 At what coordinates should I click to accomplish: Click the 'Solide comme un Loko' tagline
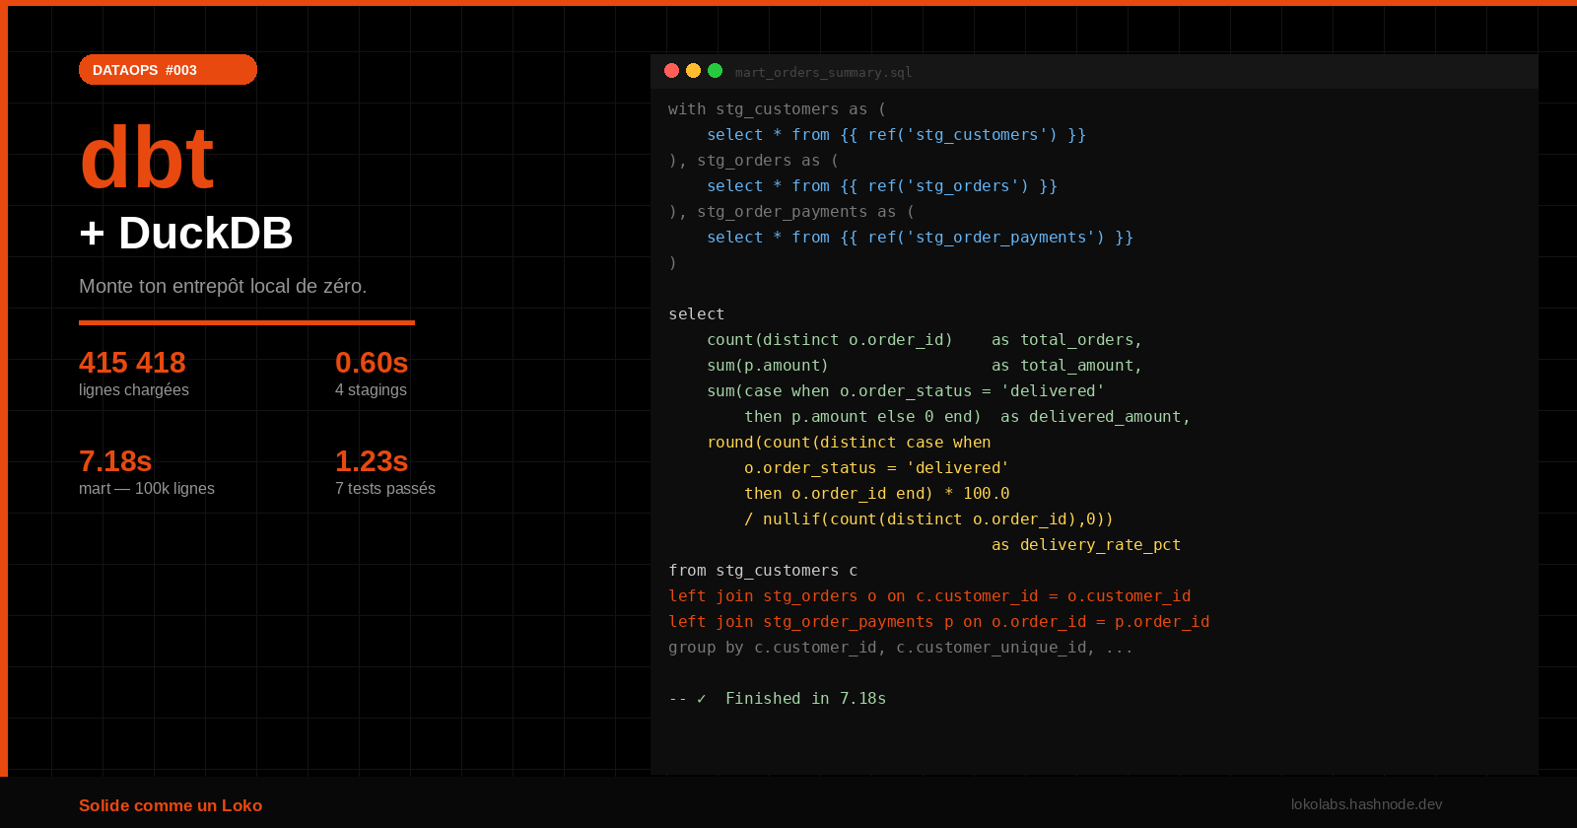(x=171, y=805)
